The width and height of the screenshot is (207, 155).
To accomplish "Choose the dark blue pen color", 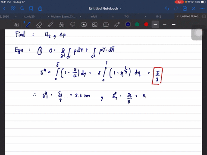I will click(128, 25).
